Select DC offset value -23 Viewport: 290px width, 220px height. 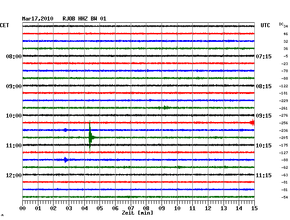(285, 64)
